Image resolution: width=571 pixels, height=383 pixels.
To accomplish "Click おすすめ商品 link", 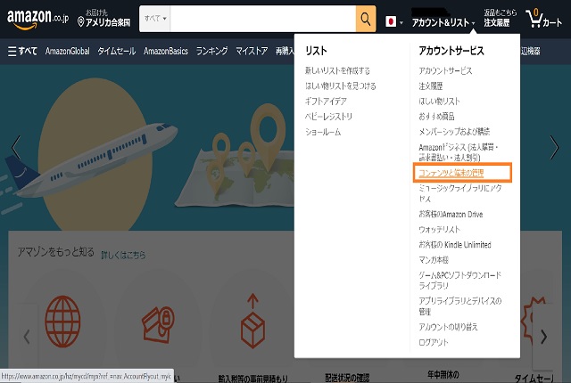I will (x=436, y=117).
